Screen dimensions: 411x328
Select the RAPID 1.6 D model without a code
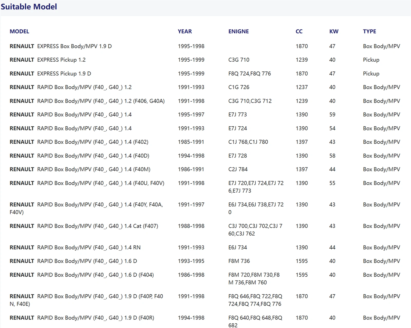(x=73, y=261)
